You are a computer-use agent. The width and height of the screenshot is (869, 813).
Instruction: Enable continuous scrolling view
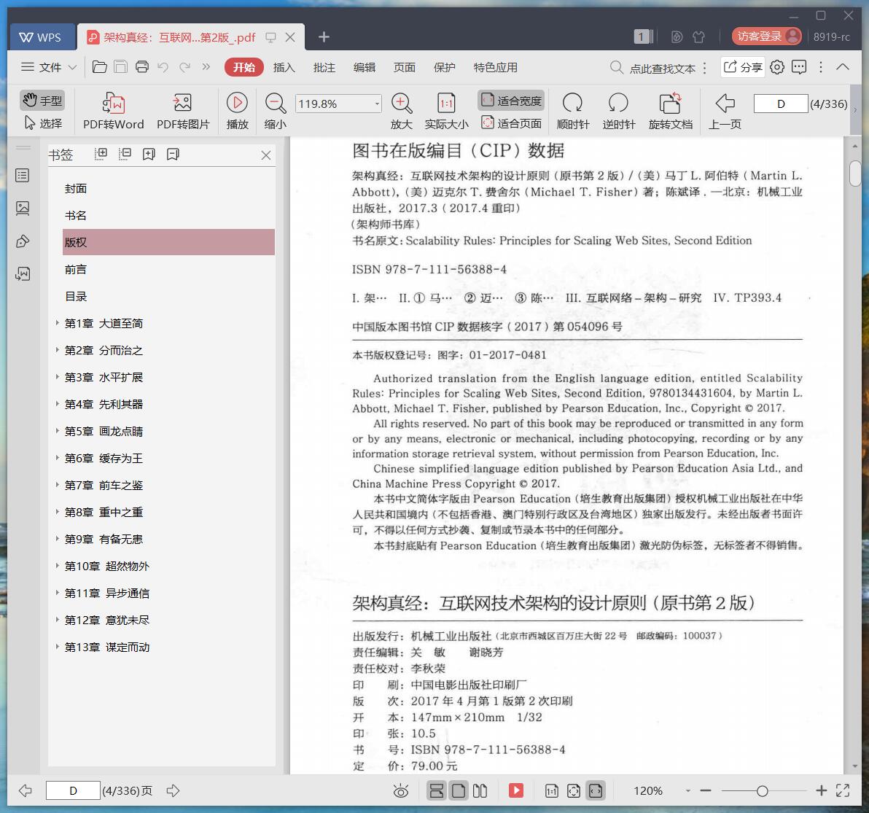coord(436,791)
